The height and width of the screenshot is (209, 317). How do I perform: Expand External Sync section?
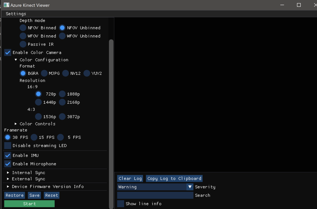[8, 179]
